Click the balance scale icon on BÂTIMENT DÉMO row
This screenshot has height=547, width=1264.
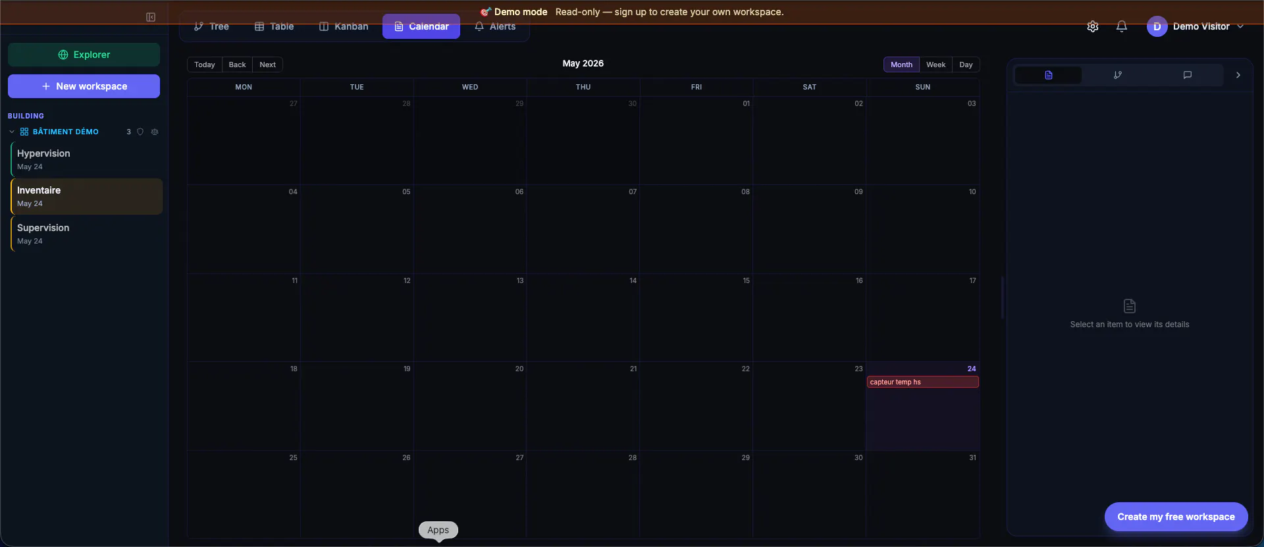[x=155, y=132]
